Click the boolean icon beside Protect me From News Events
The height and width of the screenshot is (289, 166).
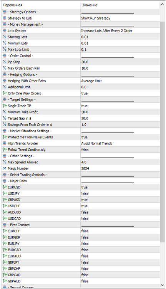click(5, 137)
